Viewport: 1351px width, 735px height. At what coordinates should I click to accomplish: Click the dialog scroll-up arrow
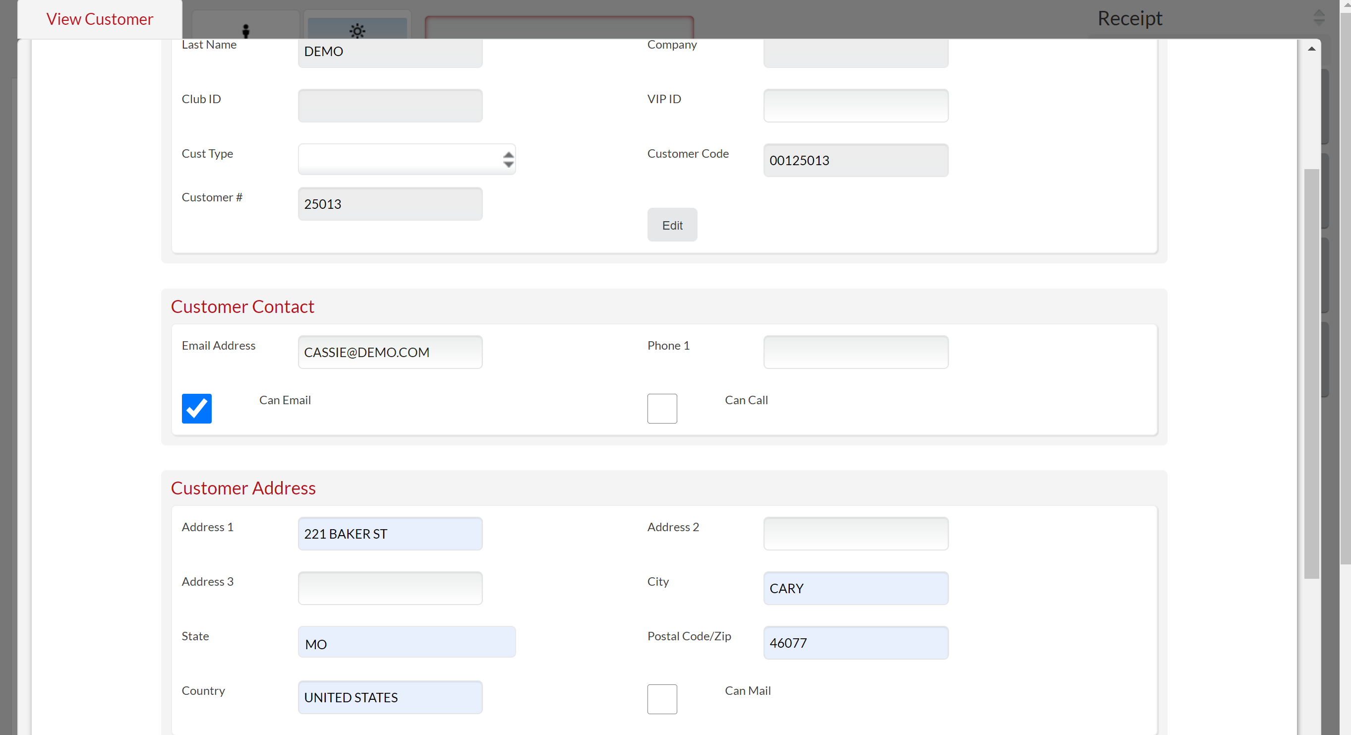1311,49
